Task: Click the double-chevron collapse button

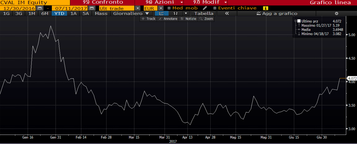Action: click(227, 13)
